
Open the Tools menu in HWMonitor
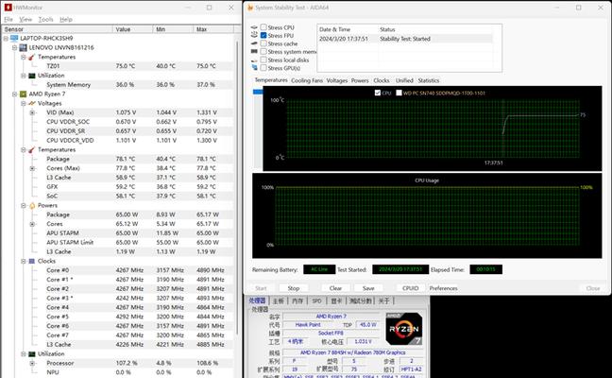coord(45,19)
